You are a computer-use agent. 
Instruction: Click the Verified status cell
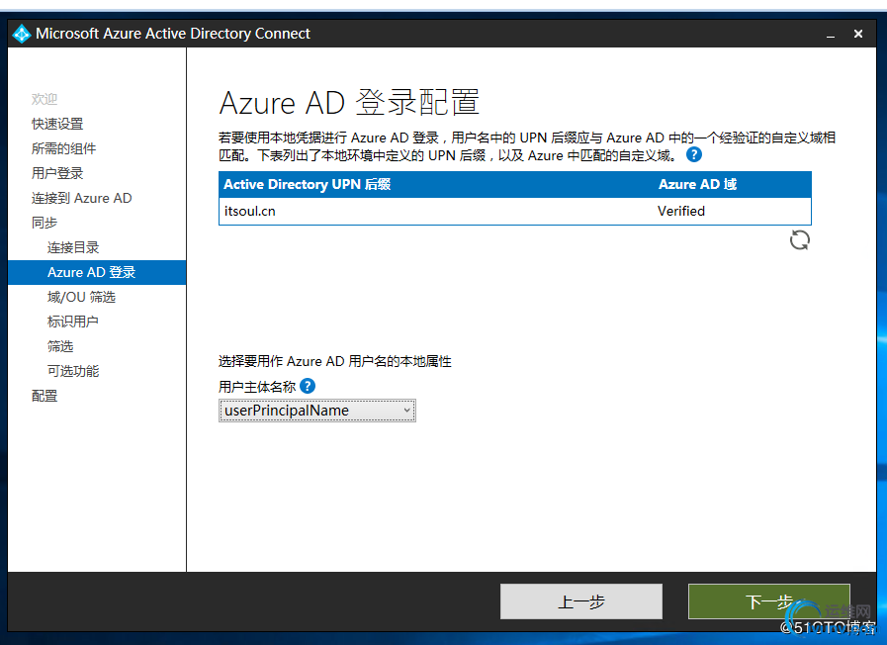pyautogui.click(x=681, y=211)
